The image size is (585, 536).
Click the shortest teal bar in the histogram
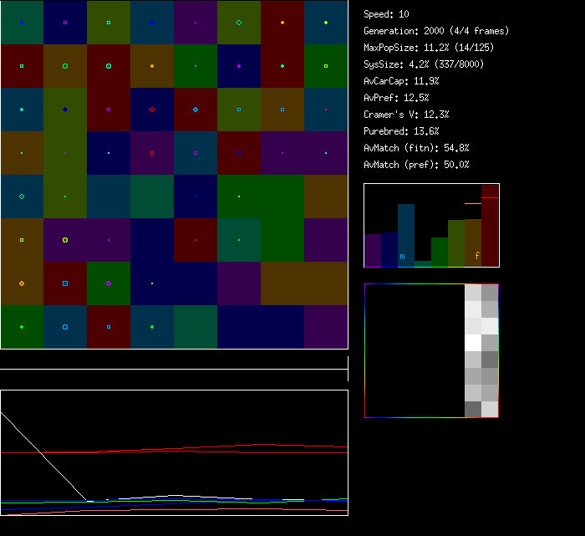[423, 263]
